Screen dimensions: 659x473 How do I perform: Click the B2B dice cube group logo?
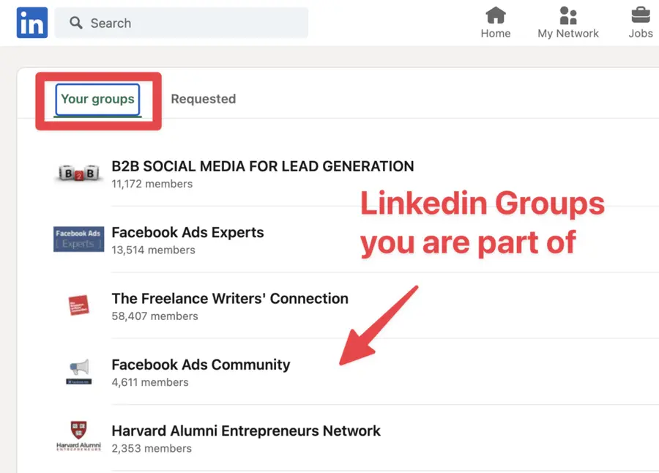(78, 171)
